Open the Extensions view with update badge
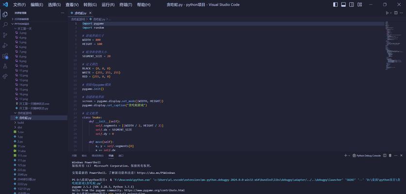The image size is (406, 194). coord(5,56)
